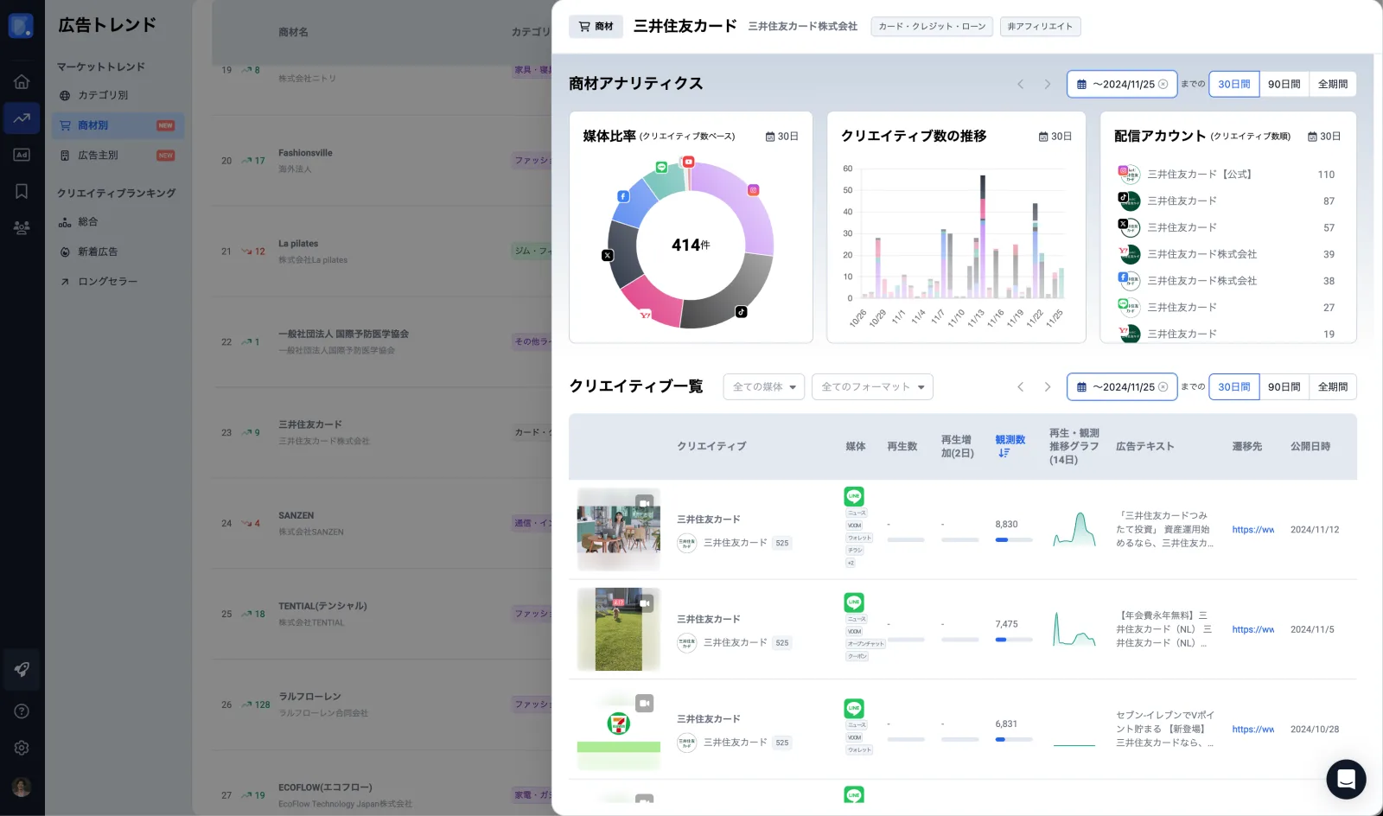1383x816 pixels.
Task: Open the team members sidebar icon
Action: (x=22, y=227)
